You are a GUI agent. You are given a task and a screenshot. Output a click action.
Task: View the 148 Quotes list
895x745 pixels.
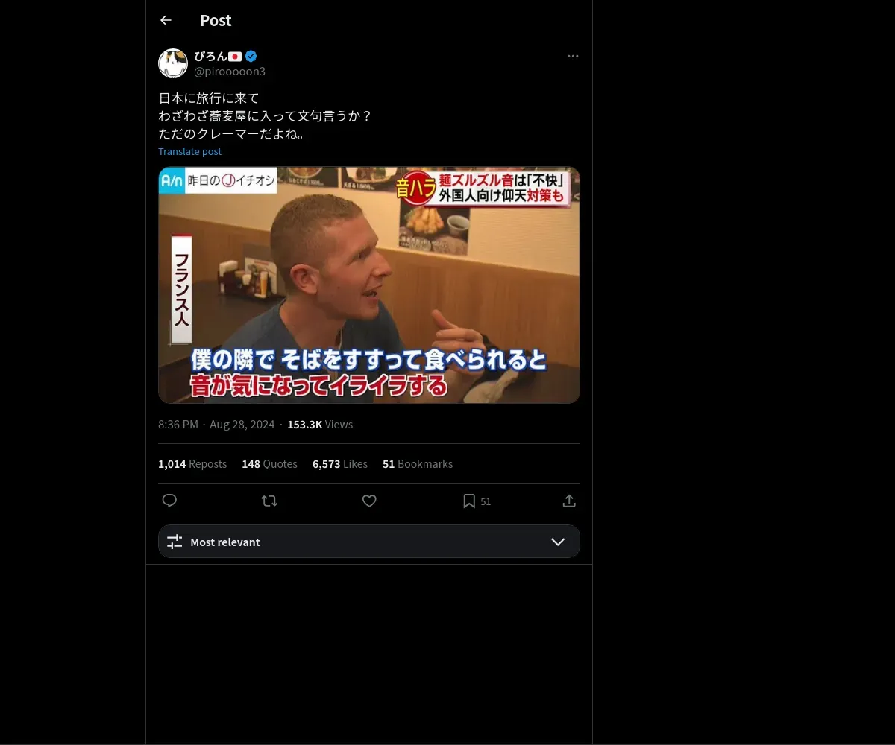(269, 463)
